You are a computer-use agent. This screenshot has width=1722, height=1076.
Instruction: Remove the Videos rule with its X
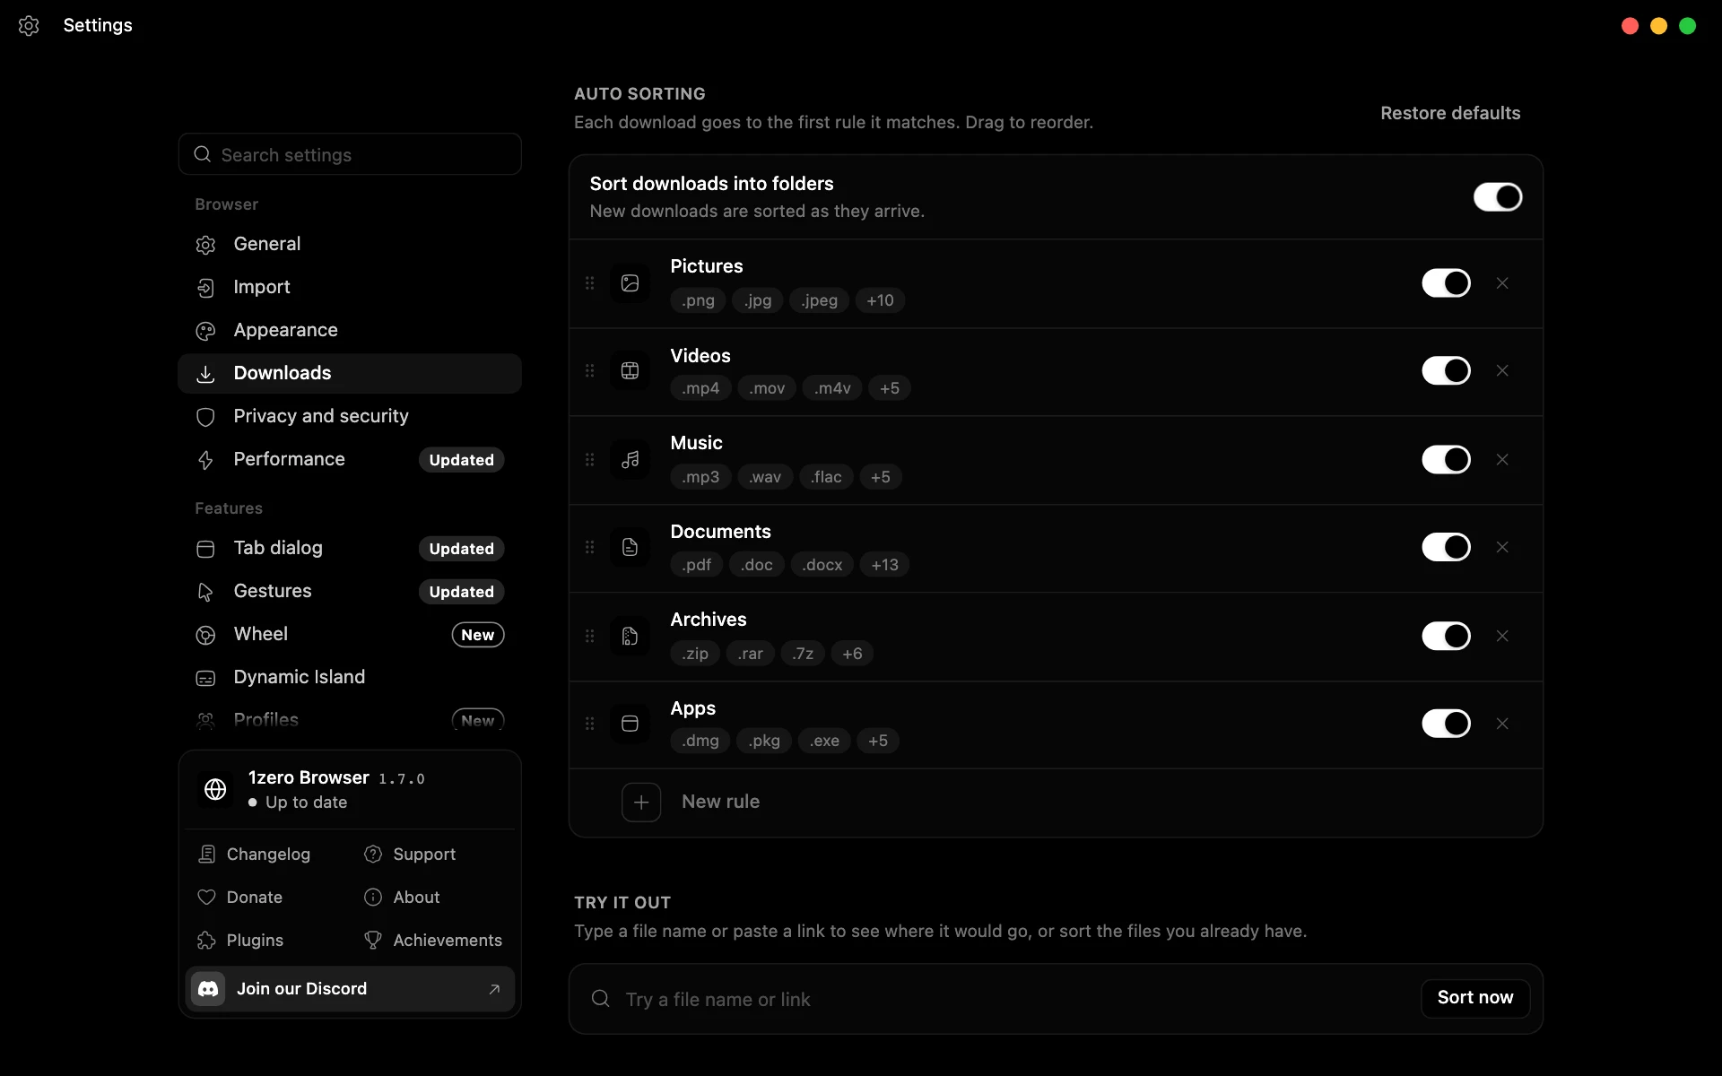1502,370
